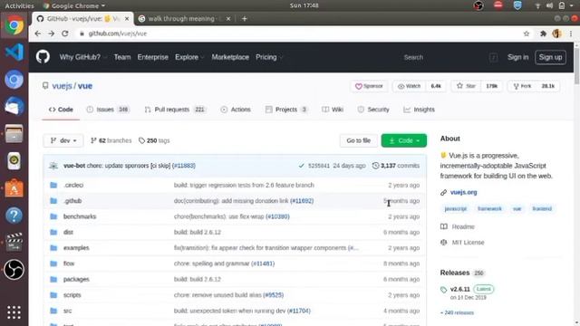
Task: Click the .circleci folder icon
Action: 53,185
